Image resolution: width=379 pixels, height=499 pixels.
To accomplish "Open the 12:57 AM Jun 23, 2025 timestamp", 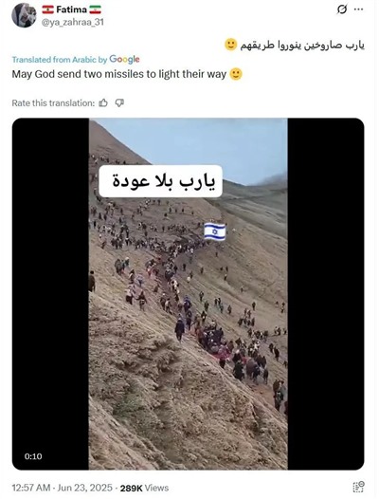I will [63, 488].
